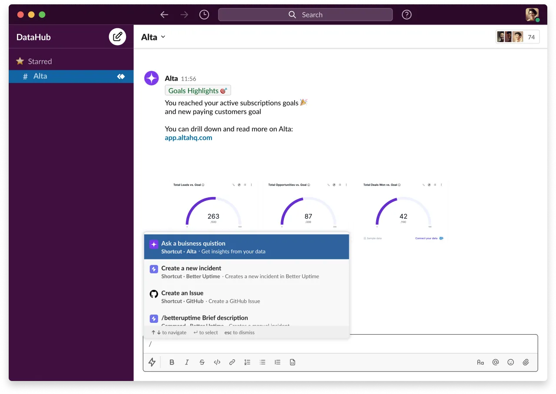
Task: Attach a file with the paperclip icon
Action: point(526,362)
